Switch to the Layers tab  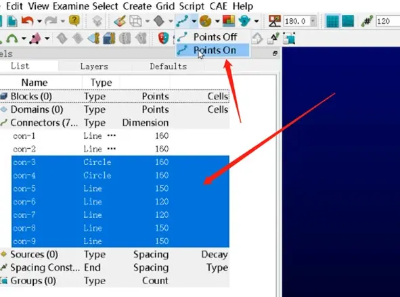[94, 66]
